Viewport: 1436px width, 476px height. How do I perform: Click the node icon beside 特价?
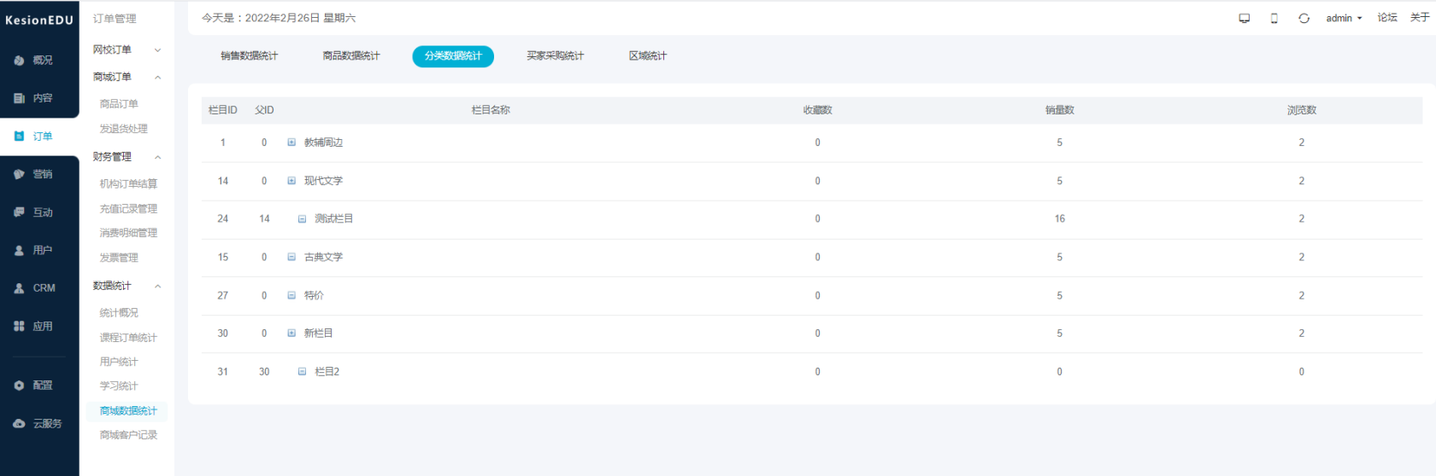click(291, 295)
